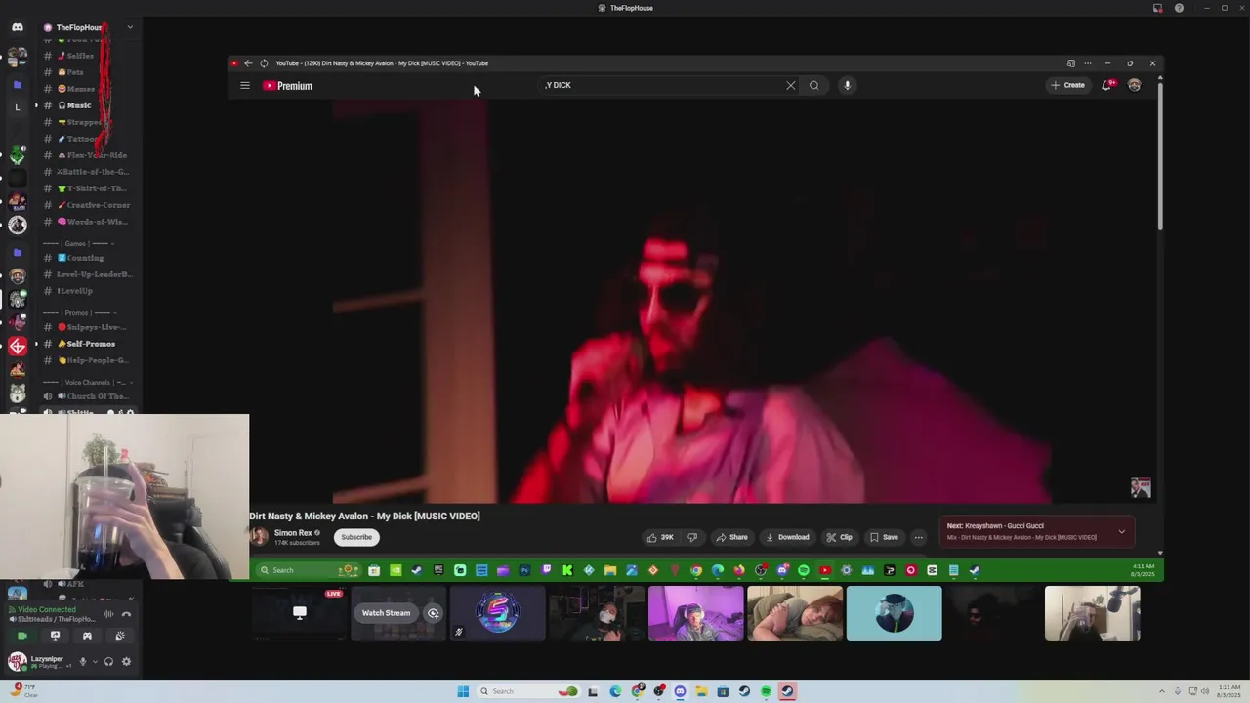Mute Discord microphone

[x=82, y=662]
